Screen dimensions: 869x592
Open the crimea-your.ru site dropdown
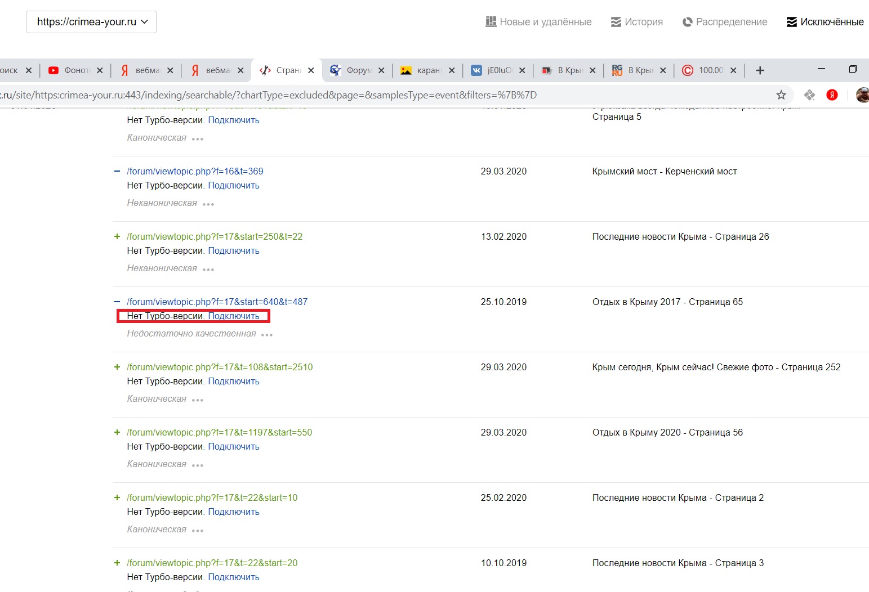pyautogui.click(x=91, y=22)
